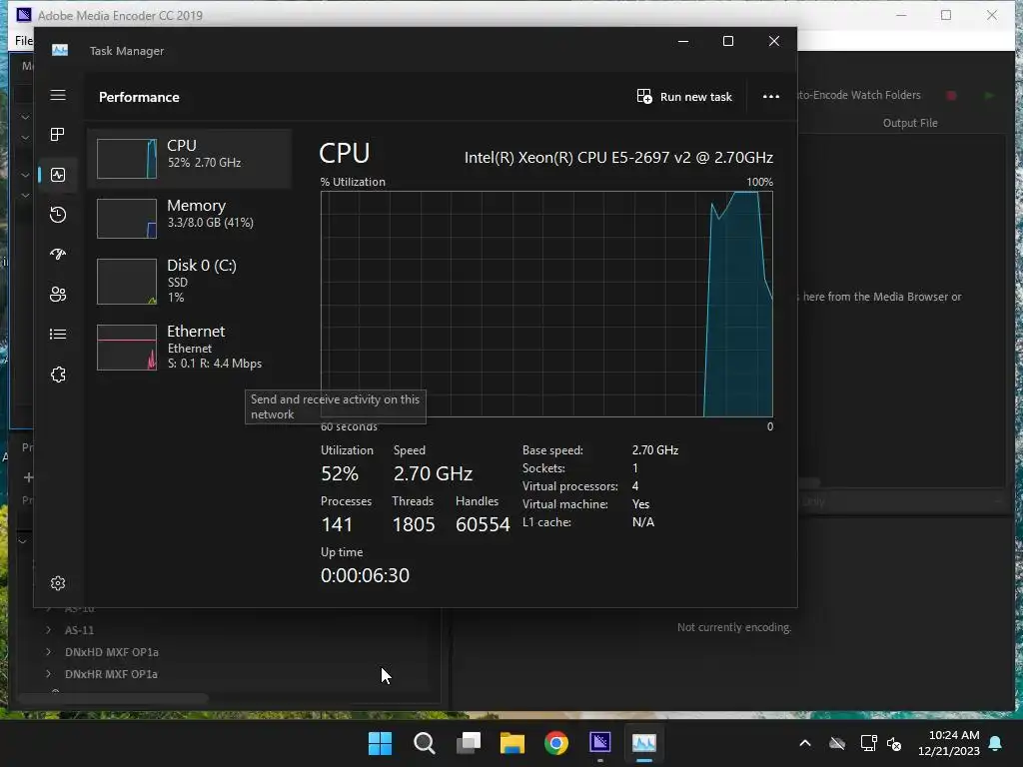The width and height of the screenshot is (1023, 767).
Task: Open App history page icon
Action: coord(58,215)
